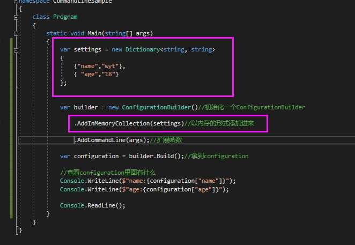
Task: Collapse the static void Main method block
Action: tap(16, 34)
